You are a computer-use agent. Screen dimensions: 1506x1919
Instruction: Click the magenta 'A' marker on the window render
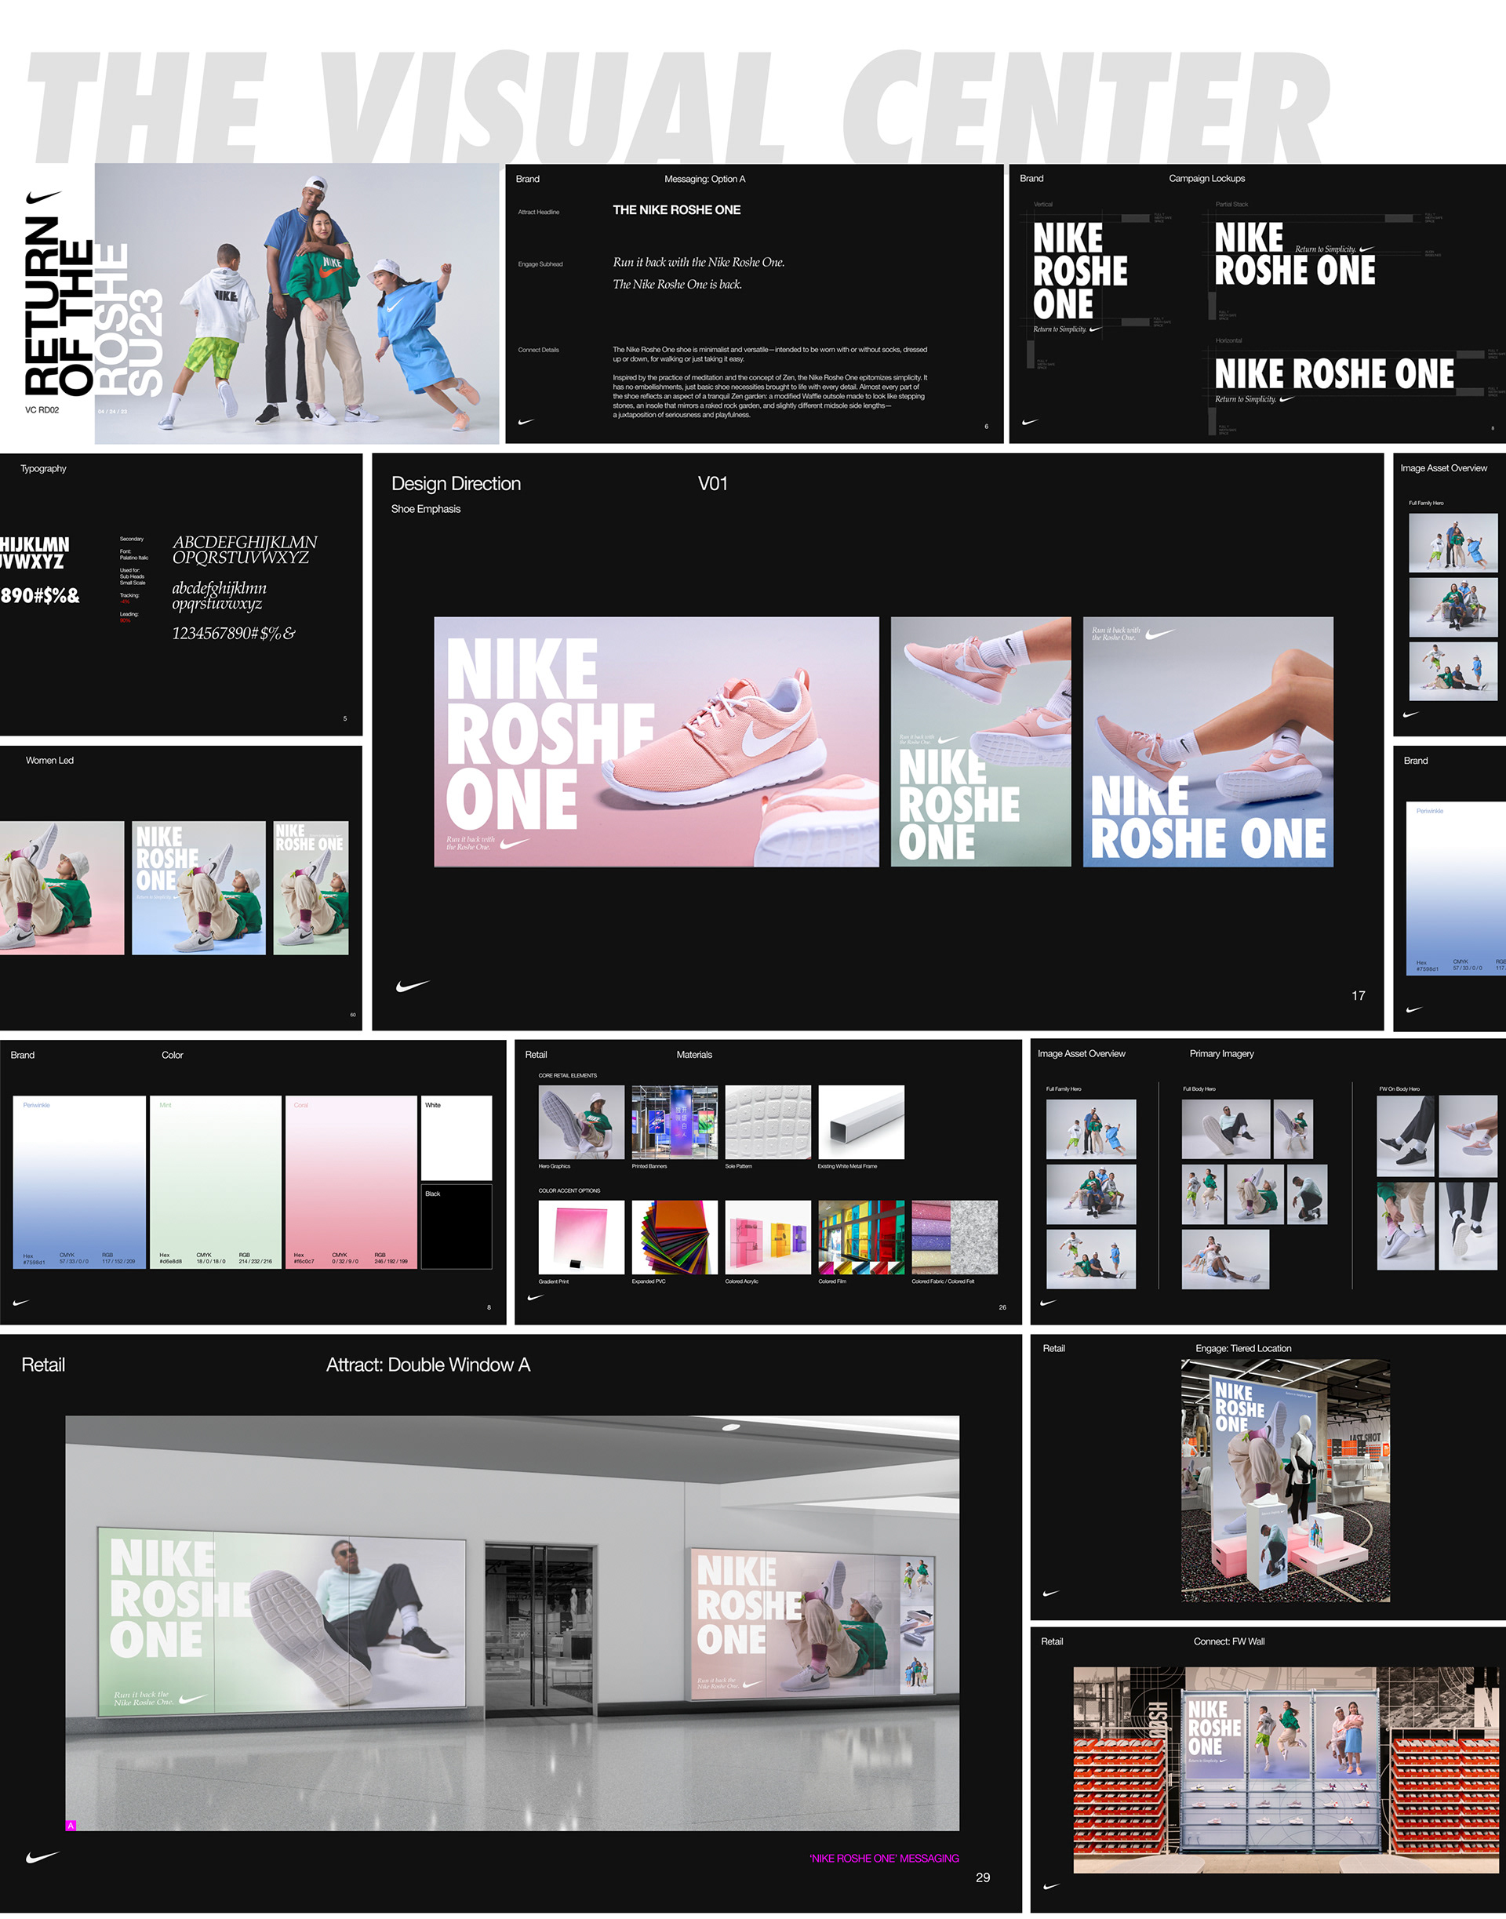click(x=71, y=1826)
